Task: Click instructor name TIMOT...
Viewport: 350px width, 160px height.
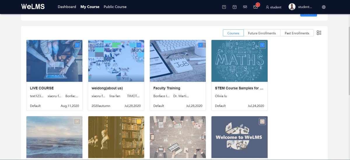Action: [134, 96]
